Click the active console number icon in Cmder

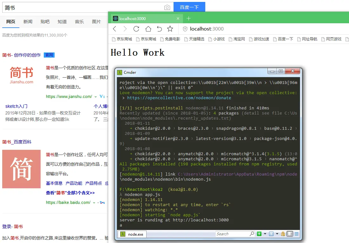[271, 234]
